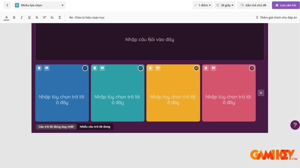Add image to the yellow answer option
Image resolution: width=300 pixels, height=168 pixels.
pyautogui.click(x=158, y=68)
